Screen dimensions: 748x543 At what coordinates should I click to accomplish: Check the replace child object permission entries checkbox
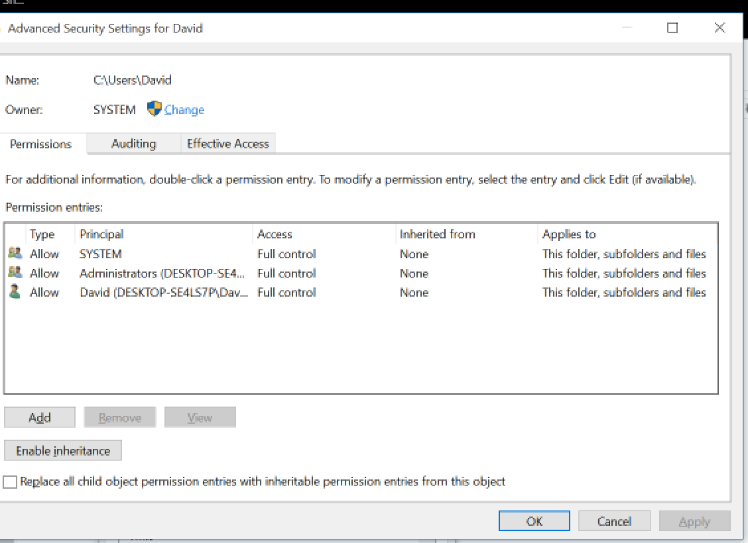coord(11,482)
